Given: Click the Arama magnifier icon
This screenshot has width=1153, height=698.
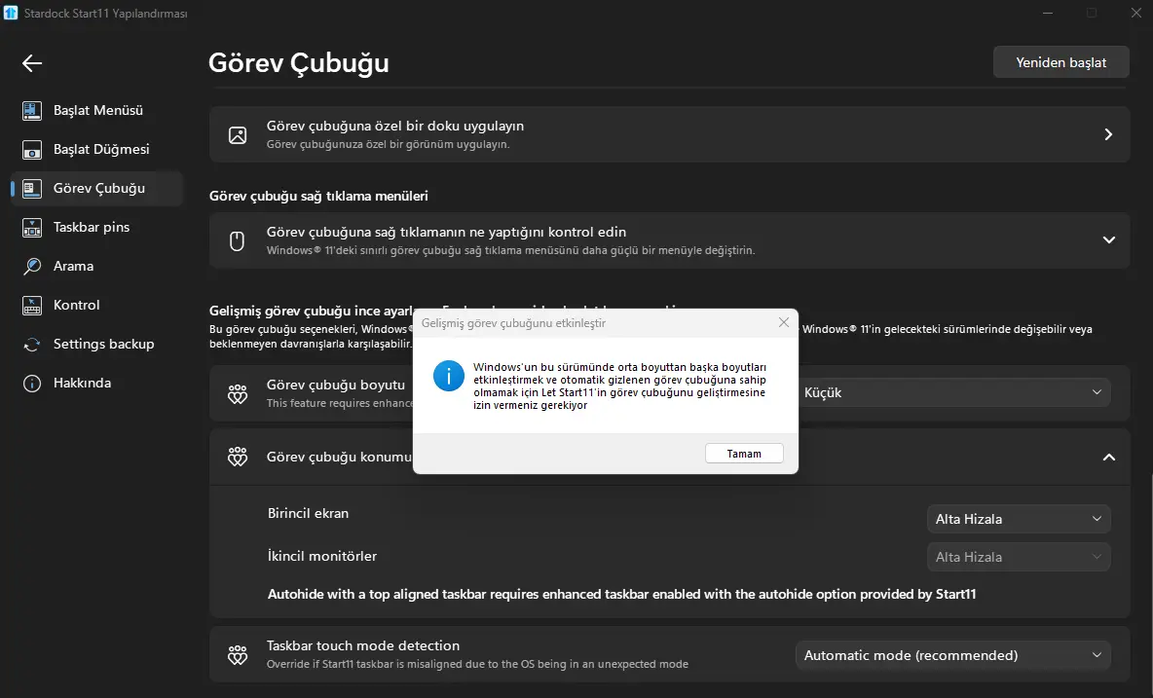Looking at the screenshot, I should (x=31, y=266).
